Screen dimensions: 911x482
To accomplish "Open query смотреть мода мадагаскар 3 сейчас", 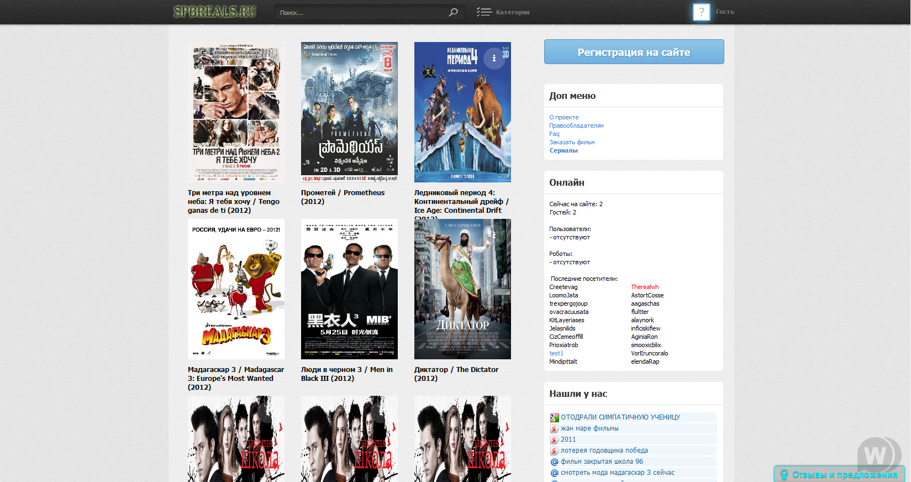I will [x=618, y=473].
